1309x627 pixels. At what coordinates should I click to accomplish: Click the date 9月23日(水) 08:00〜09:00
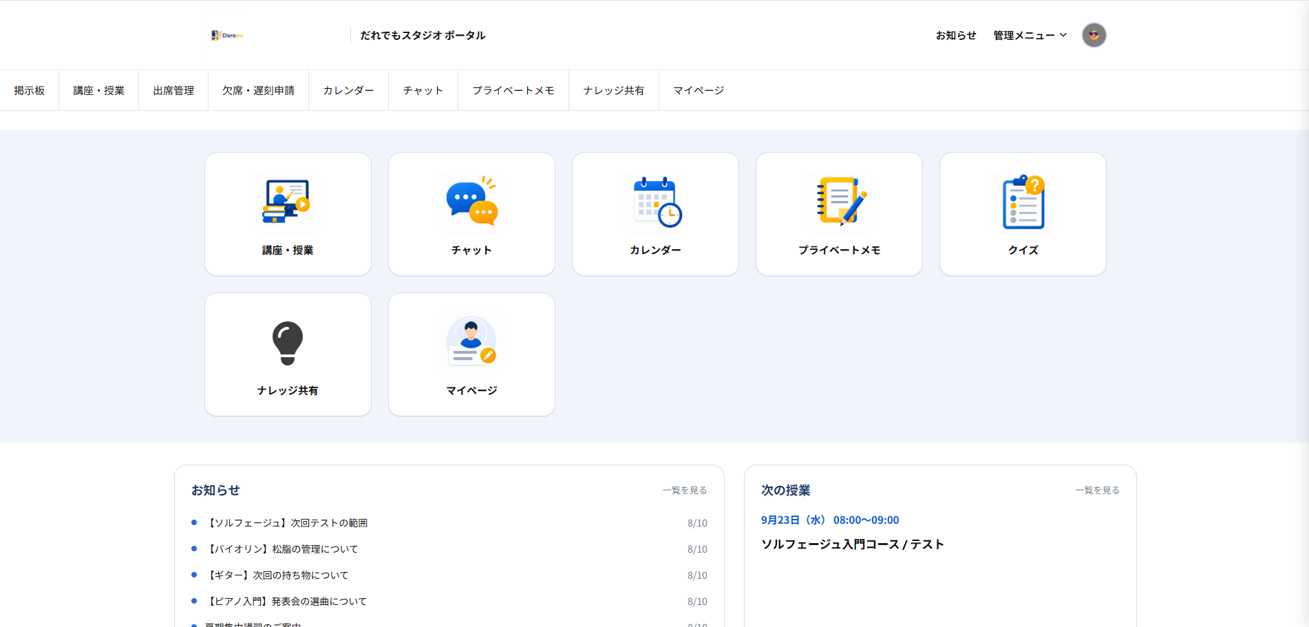tap(830, 520)
